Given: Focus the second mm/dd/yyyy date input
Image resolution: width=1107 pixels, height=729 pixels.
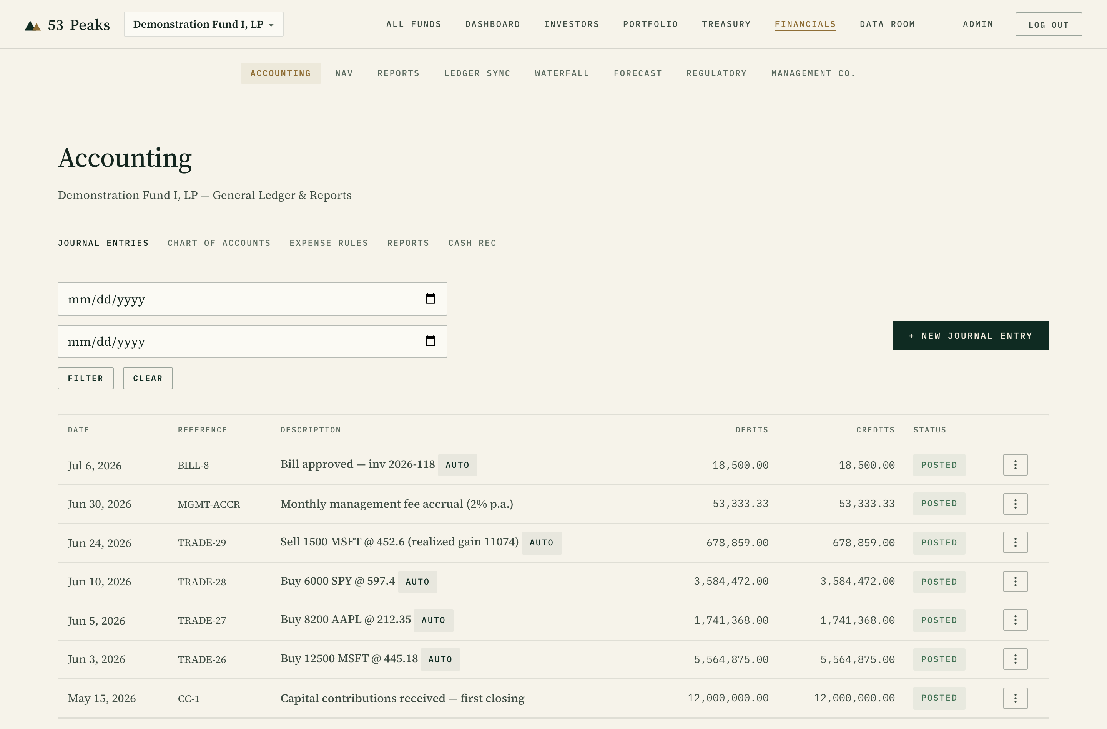Looking at the screenshot, I should coord(252,341).
